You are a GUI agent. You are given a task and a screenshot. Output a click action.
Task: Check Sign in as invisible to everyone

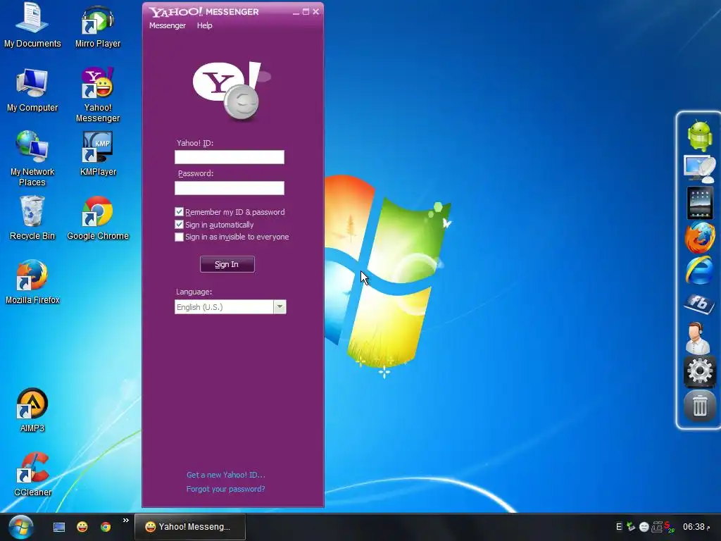(x=180, y=237)
